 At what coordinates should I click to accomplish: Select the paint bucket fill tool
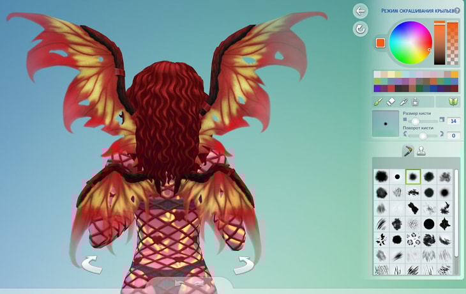(416, 102)
